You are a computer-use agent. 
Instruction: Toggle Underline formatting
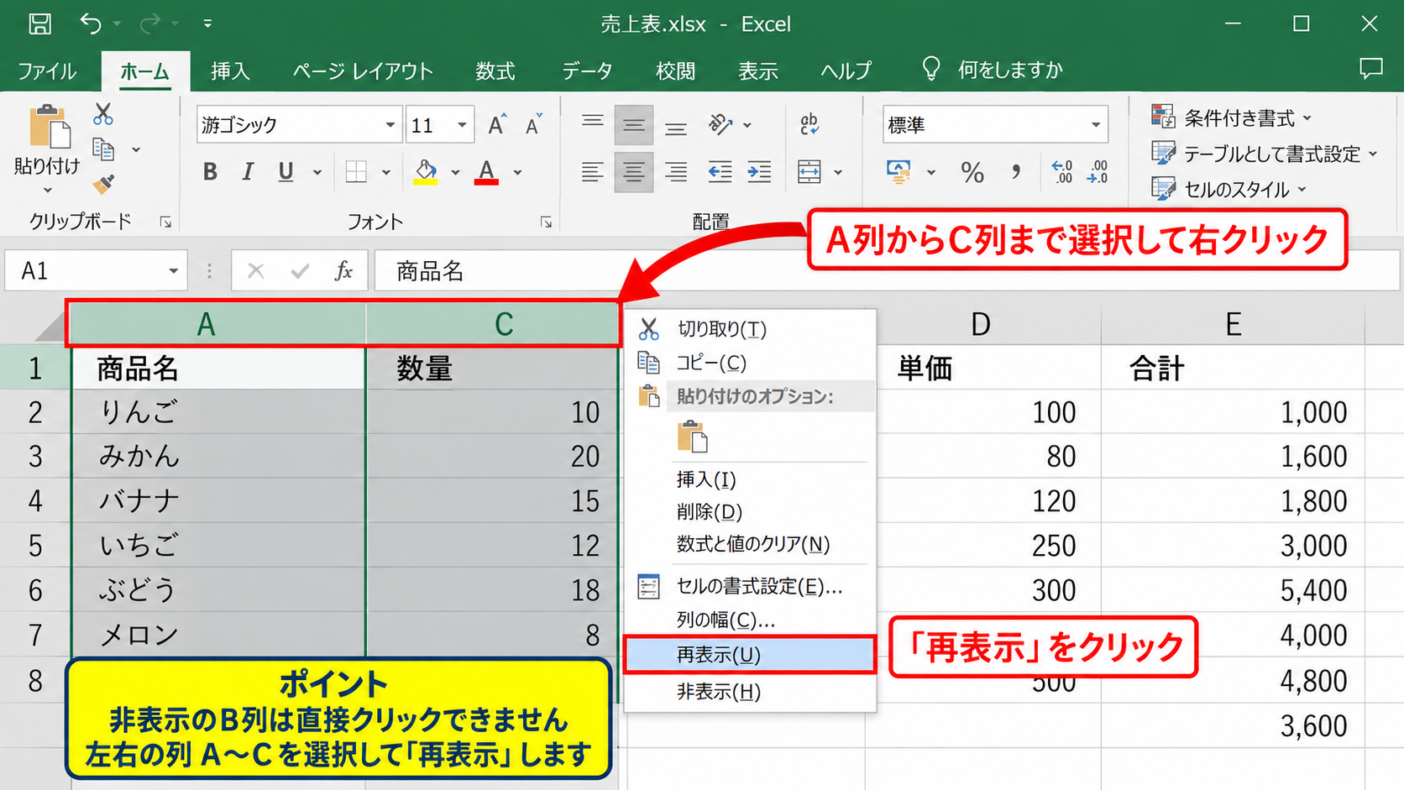point(286,172)
